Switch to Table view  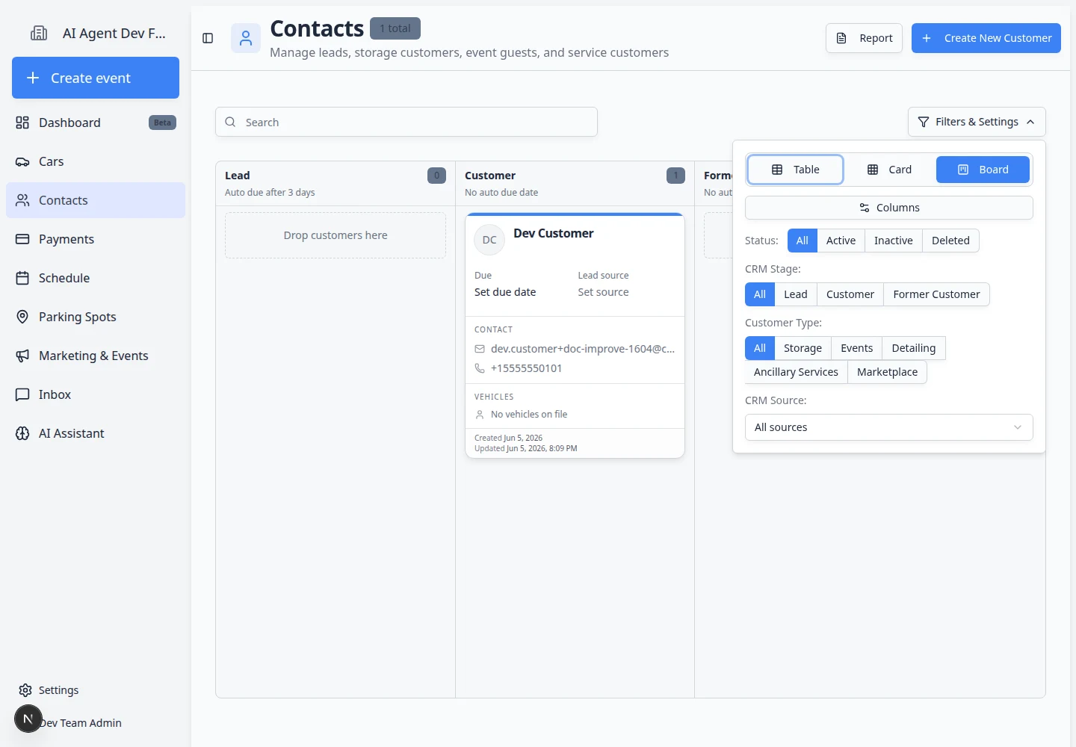pyautogui.click(x=795, y=170)
